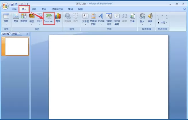Insert the question mark special symbol
The width and height of the screenshot is (188, 120).
pyautogui.click(x=167, y=19)
